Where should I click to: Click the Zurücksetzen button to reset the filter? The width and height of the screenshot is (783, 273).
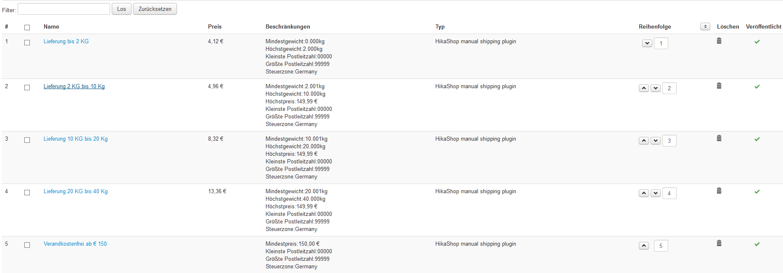click(155, 9)
